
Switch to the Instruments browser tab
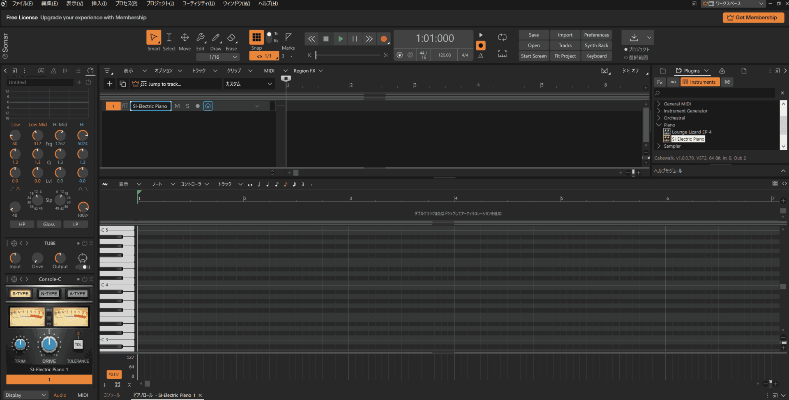(x=700, y=82)
